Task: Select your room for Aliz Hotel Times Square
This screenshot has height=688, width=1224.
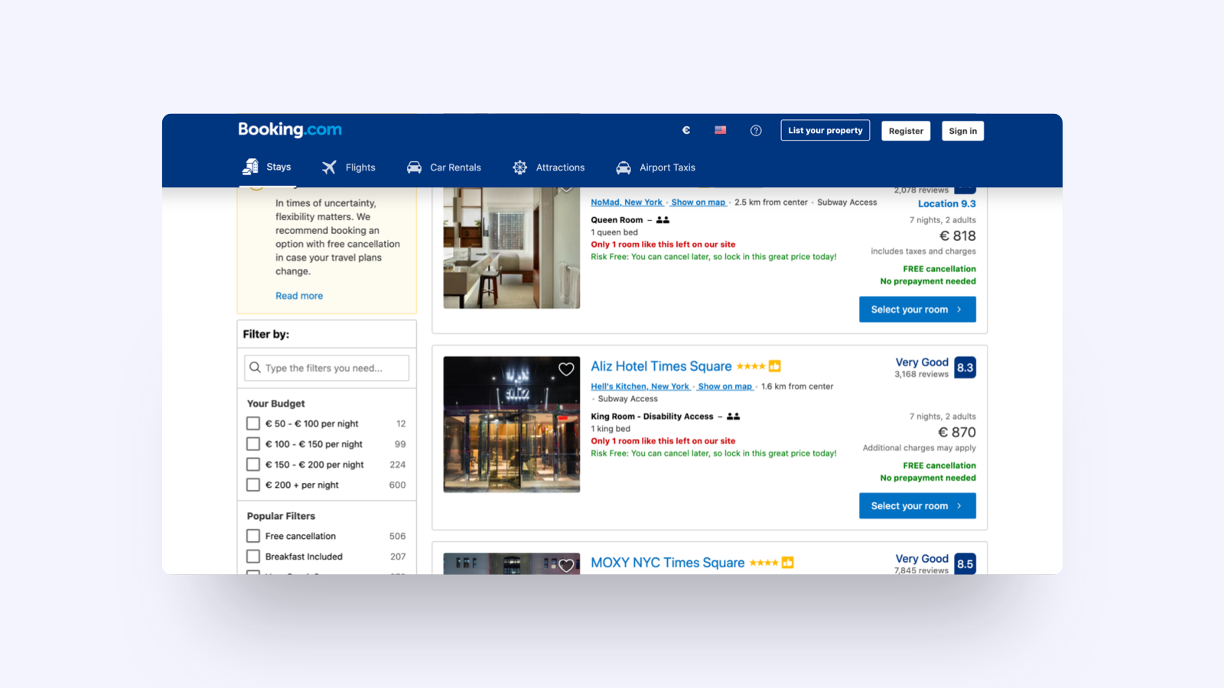Action: (x=917, y=506)
